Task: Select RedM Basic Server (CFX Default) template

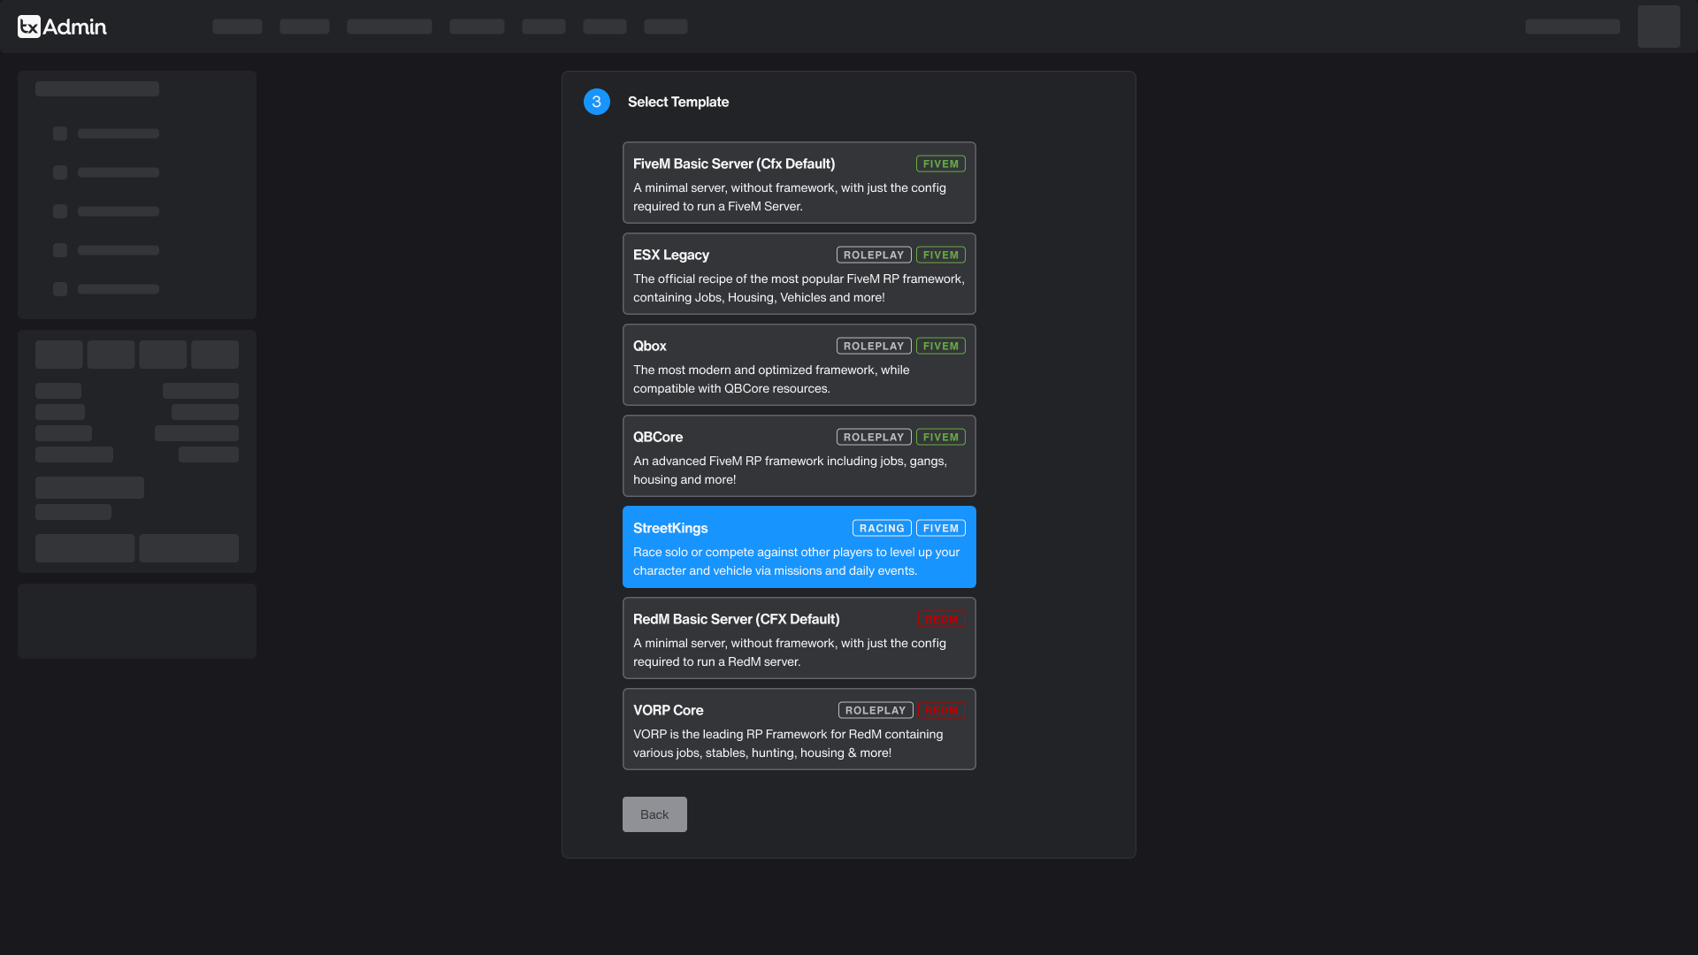Action: [x=799, y=638]
